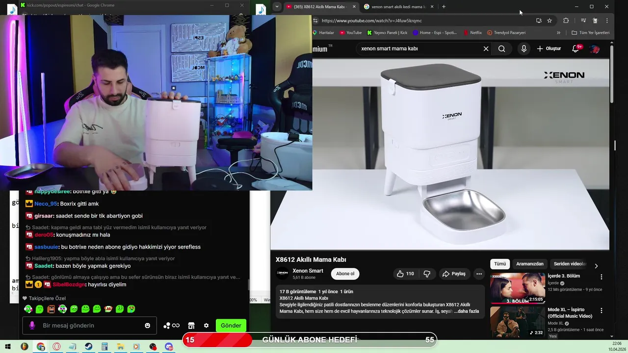628x353 pixels.
Task: Close the xenon smart Google search tab
Action: pos(432,7)
